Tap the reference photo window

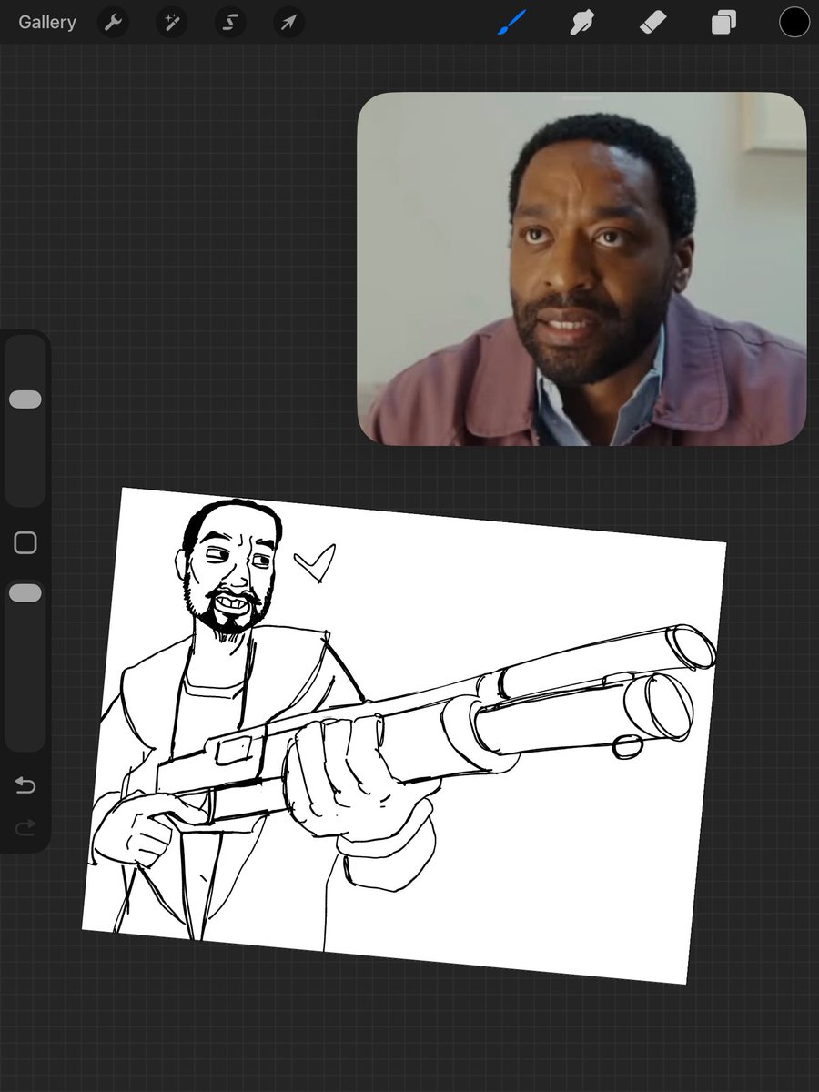pos(581,268)
